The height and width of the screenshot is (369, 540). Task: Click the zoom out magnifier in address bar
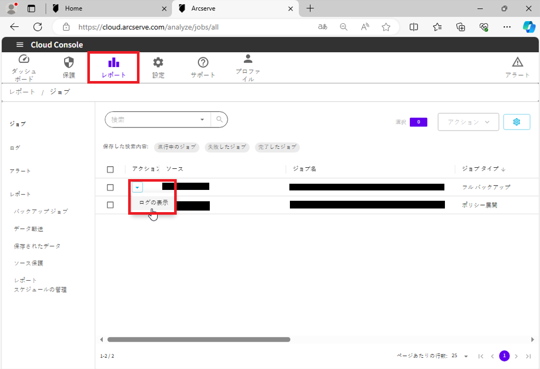coord(343,27)
